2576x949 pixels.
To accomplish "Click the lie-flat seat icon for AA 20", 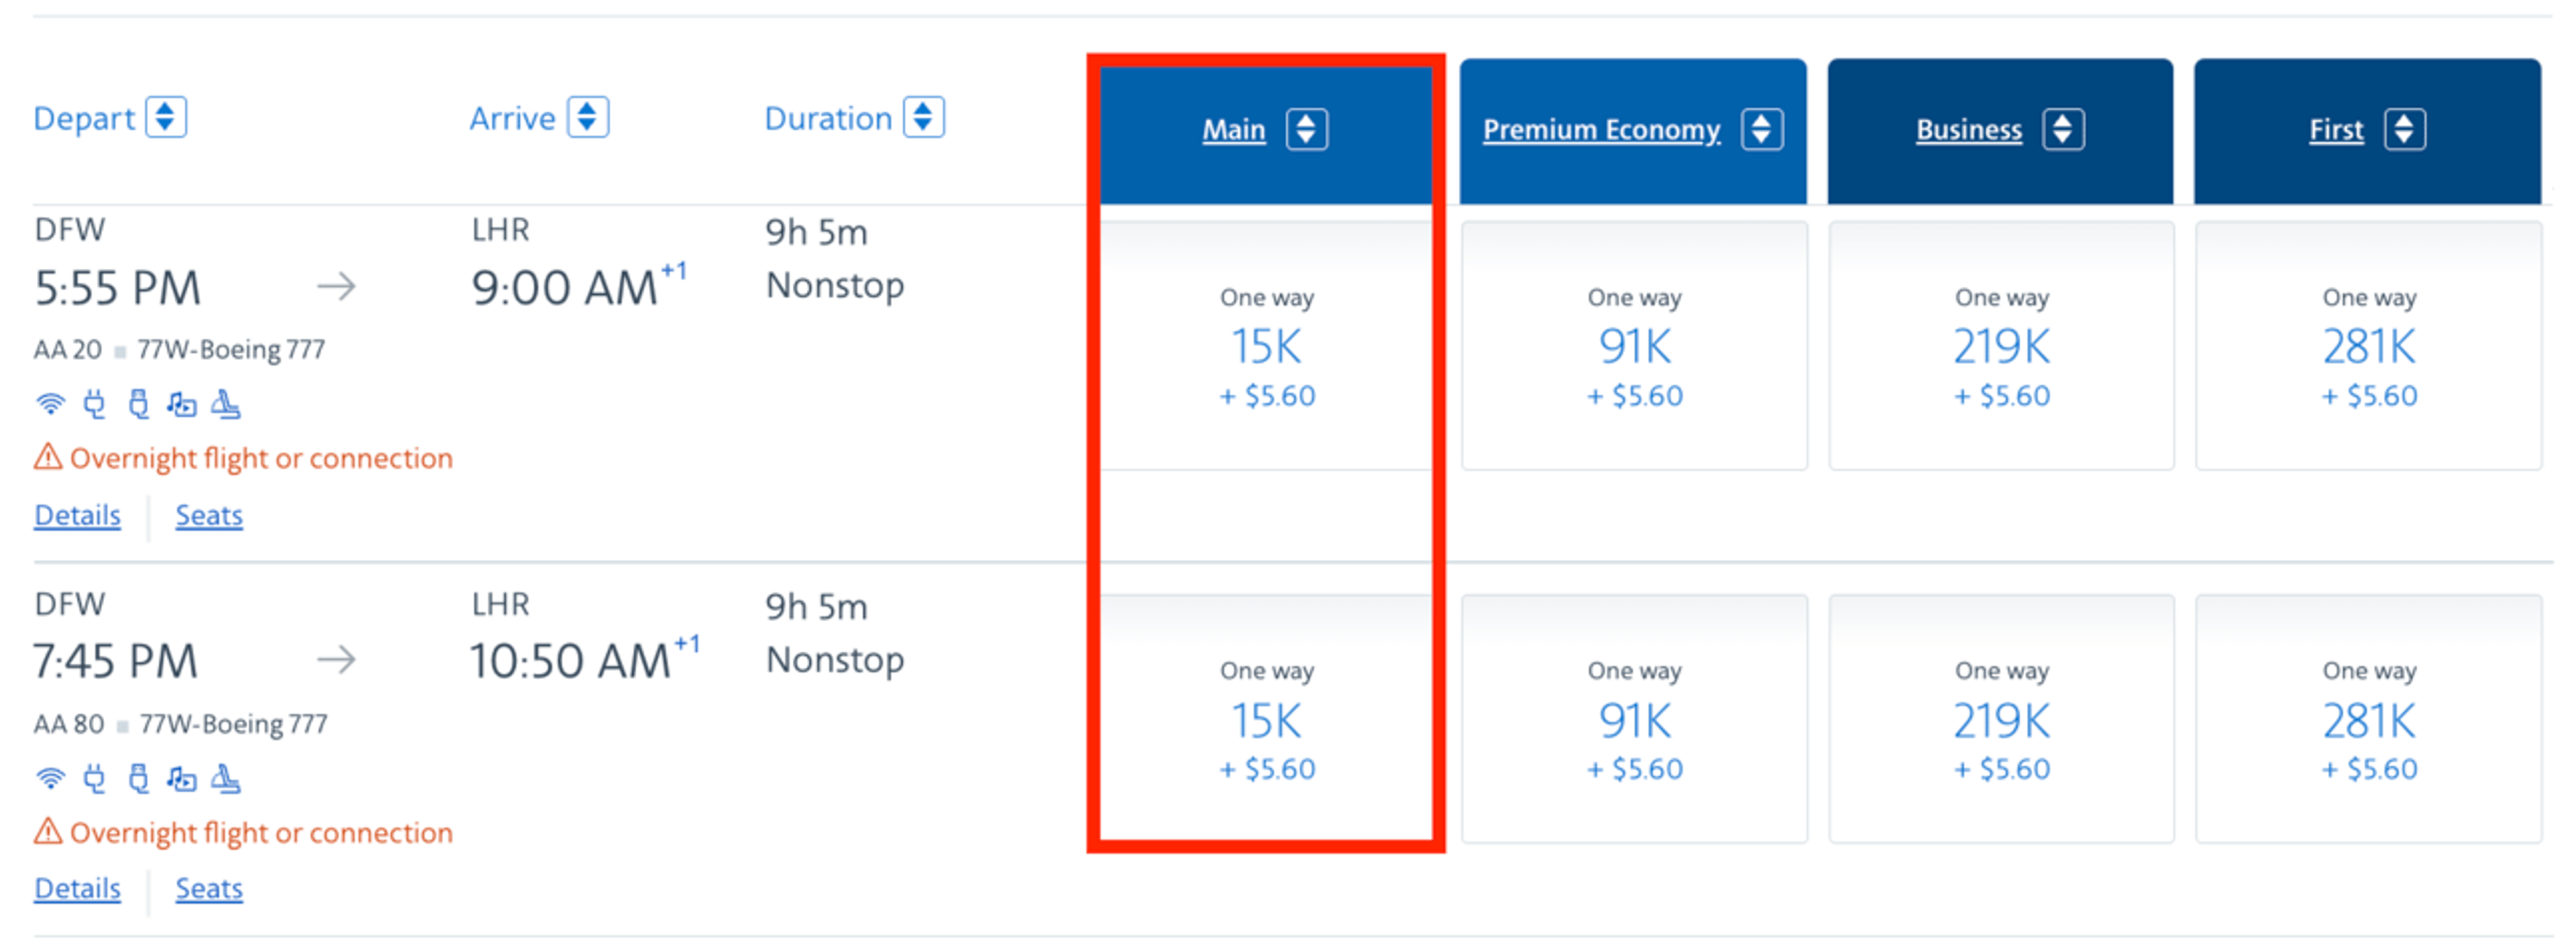I will tap(226, 405).
